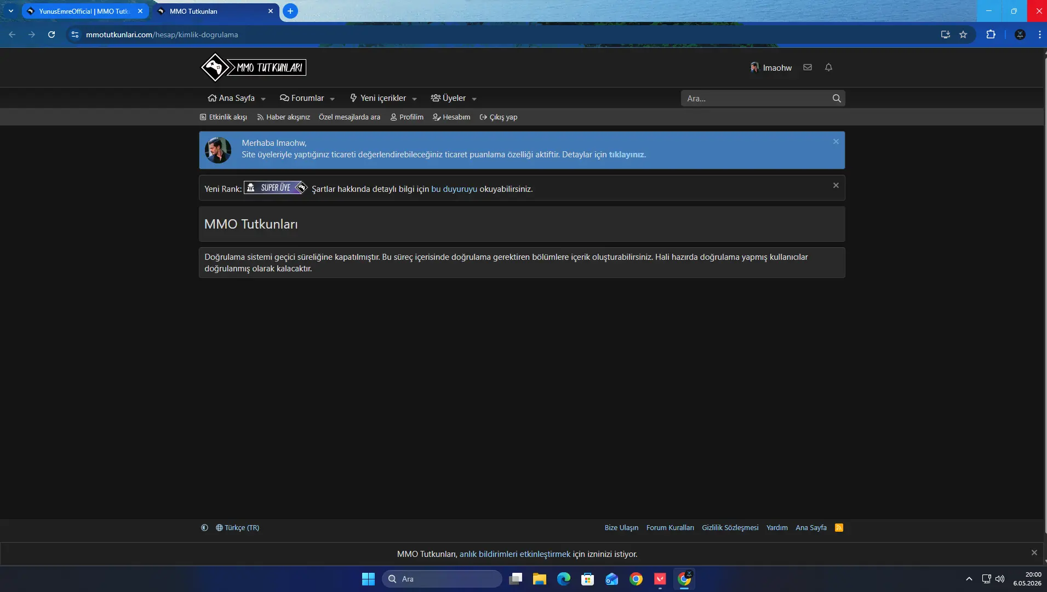Open Haber akışınız sub-navigation link
The height and width of the screenshot is (592, 1047).
coord(283,117)
